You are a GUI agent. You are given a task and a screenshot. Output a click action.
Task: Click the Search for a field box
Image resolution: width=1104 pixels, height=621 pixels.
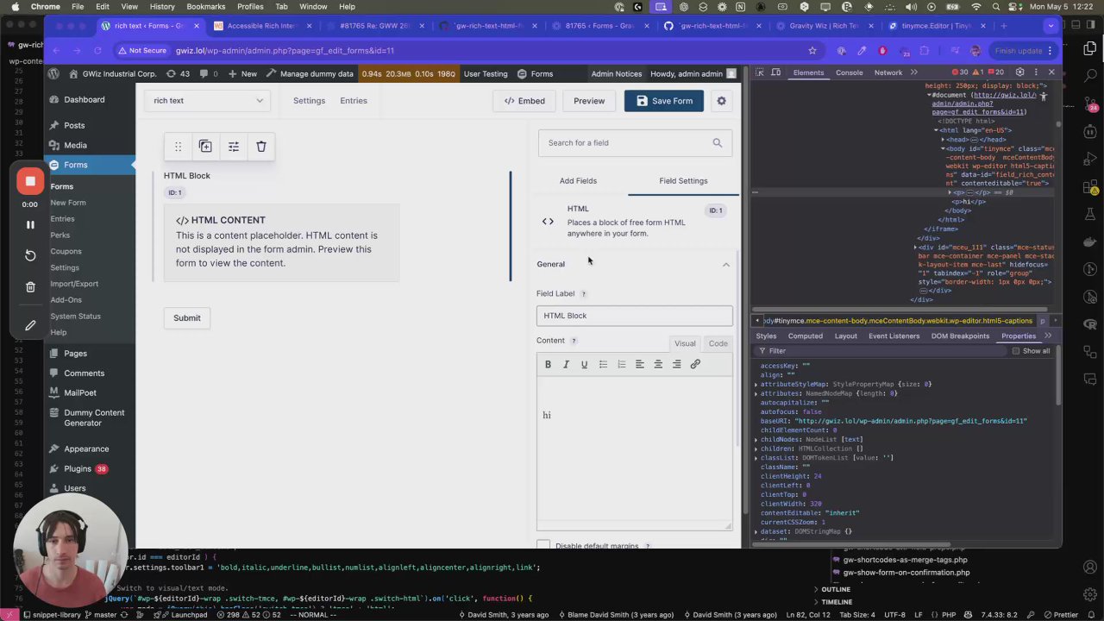(x=635, y=143)
